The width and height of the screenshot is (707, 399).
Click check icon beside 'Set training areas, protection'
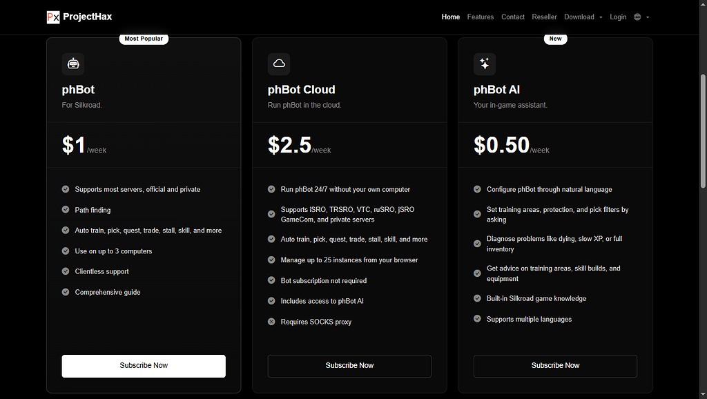pos(477,214)
